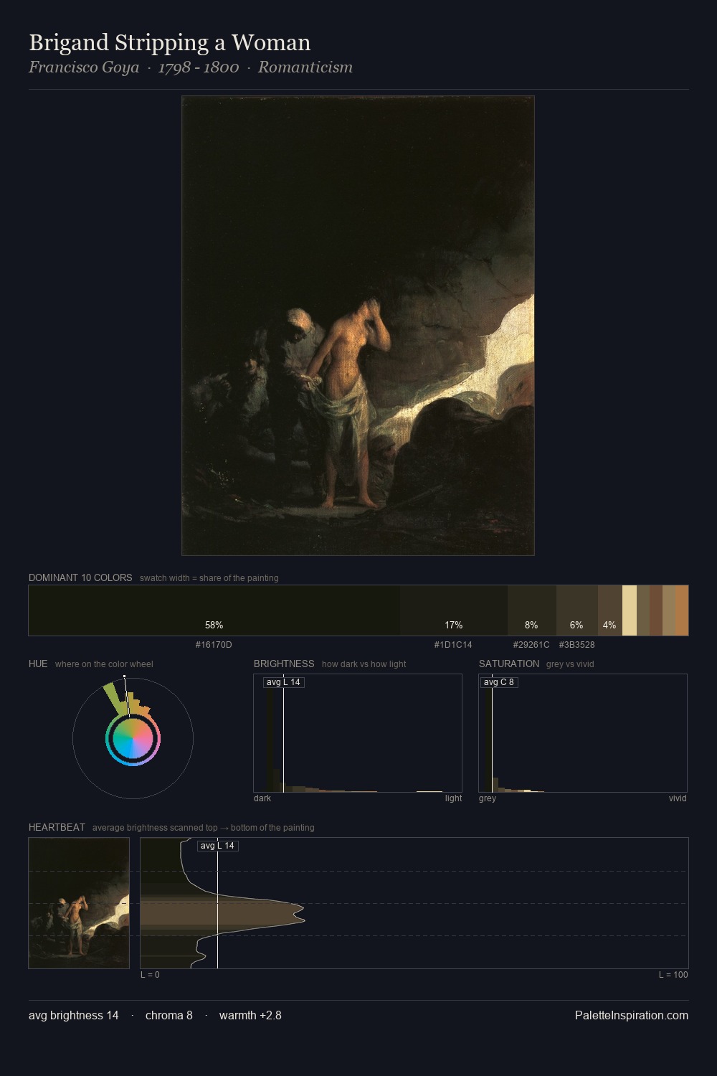Click the rainbow color wheel center

(133, 738)
